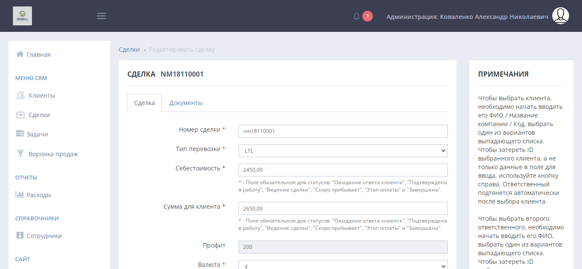The height and width of the screenshot is (269, 582).
Task: Open the Воронка продаж menu link
Action: tap(53, 154)
